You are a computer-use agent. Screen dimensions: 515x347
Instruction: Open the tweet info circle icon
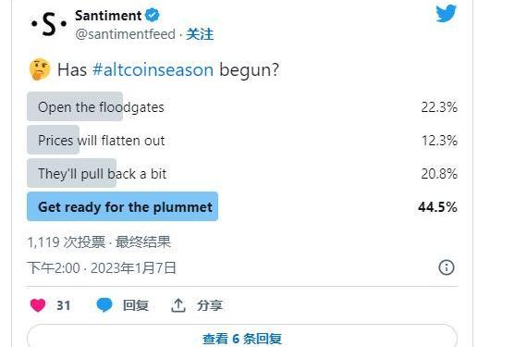click(x=447, y=267)
